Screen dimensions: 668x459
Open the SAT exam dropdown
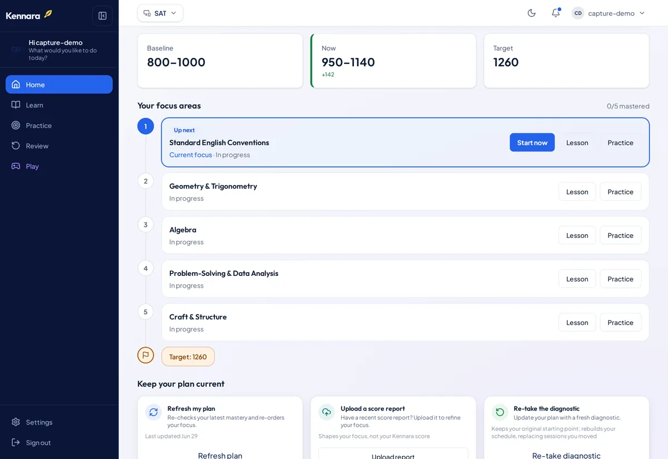point(160,13)
